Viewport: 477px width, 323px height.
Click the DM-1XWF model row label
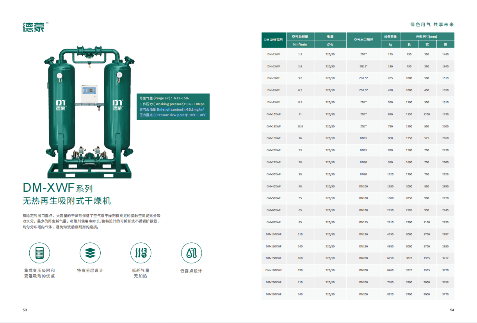point(273,54)
